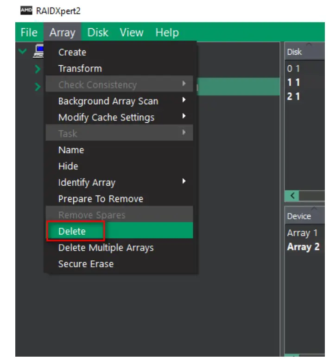The height and width of the screenshot is (359, 329).
Task: Expand Background Array Scan submenu arrow
Action: tap(184, 100)
